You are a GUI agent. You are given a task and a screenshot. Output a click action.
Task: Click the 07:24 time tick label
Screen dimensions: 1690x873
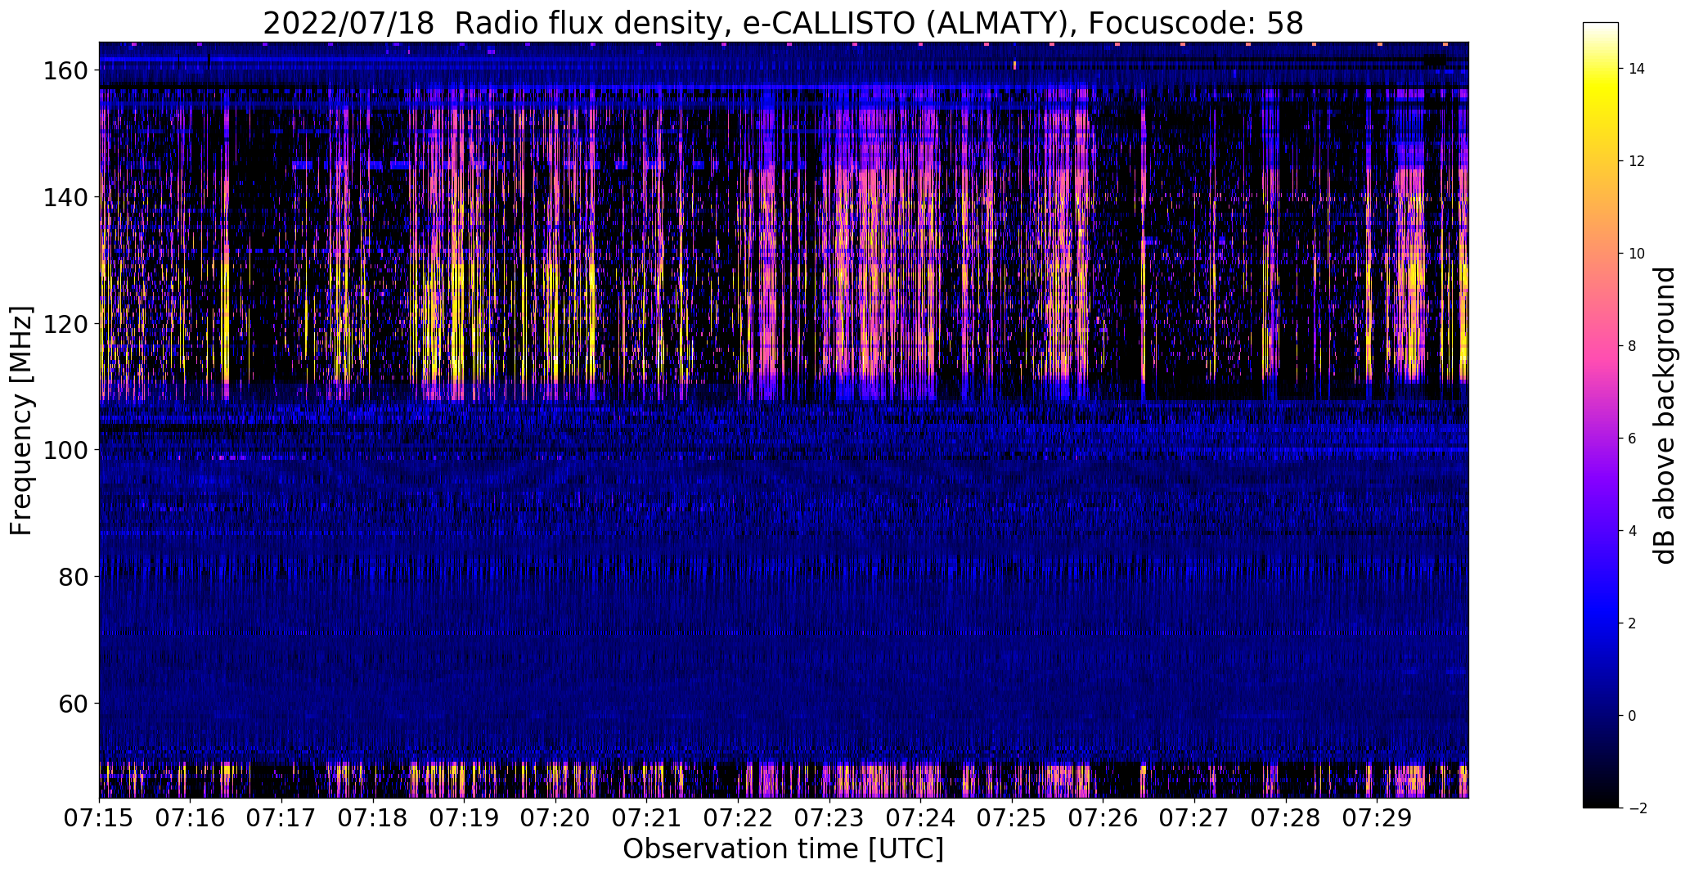920,818
